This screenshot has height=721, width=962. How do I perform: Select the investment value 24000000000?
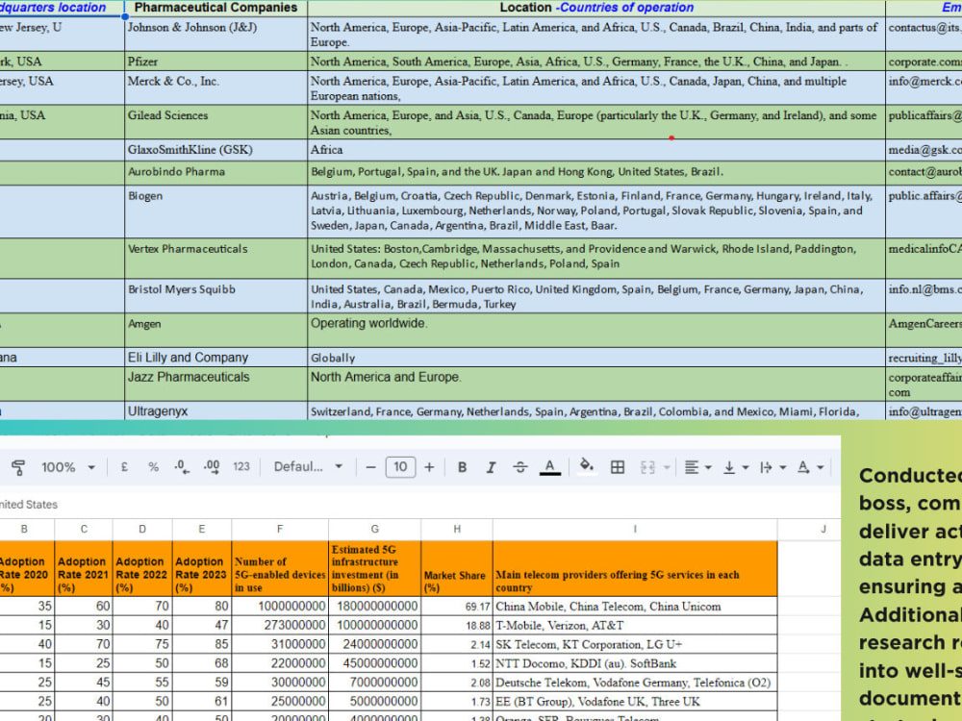point(375,644)
